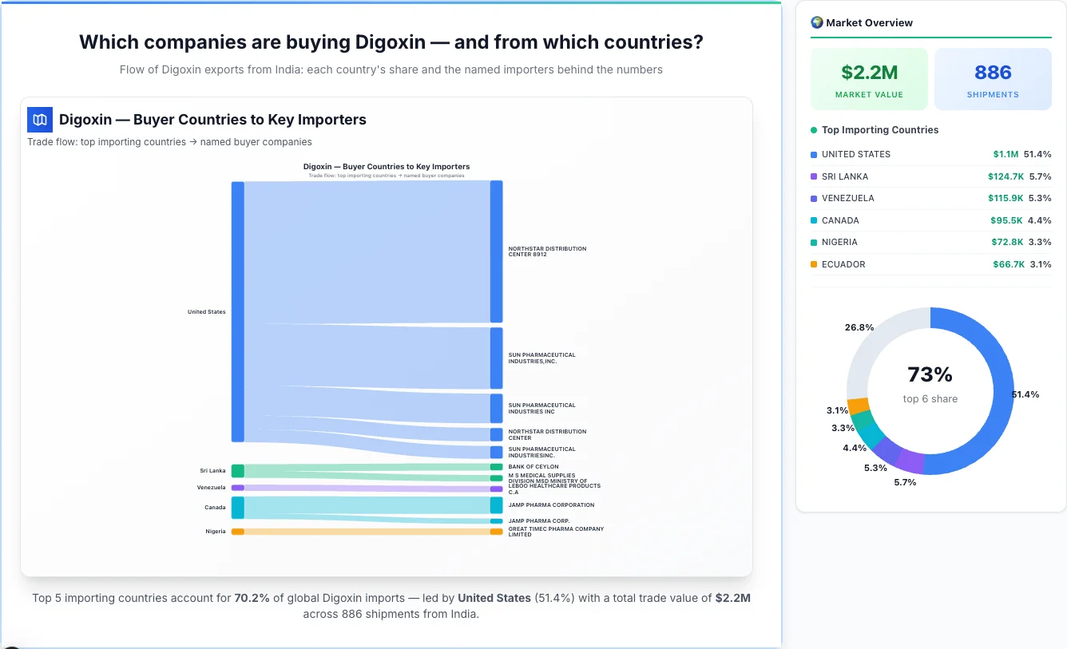Click the Sri Lanka label on the Sankey chart
The image size is (1067, 649).
(214, 470)
